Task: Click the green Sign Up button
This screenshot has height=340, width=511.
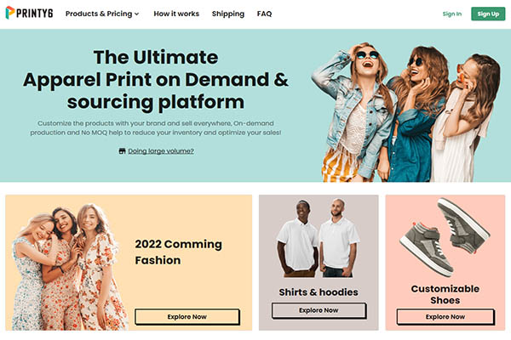Action: [488, 14]
